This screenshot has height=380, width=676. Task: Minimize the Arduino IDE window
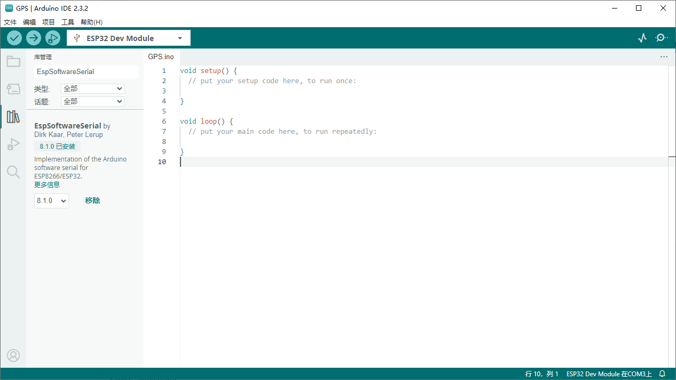(615, 8)
